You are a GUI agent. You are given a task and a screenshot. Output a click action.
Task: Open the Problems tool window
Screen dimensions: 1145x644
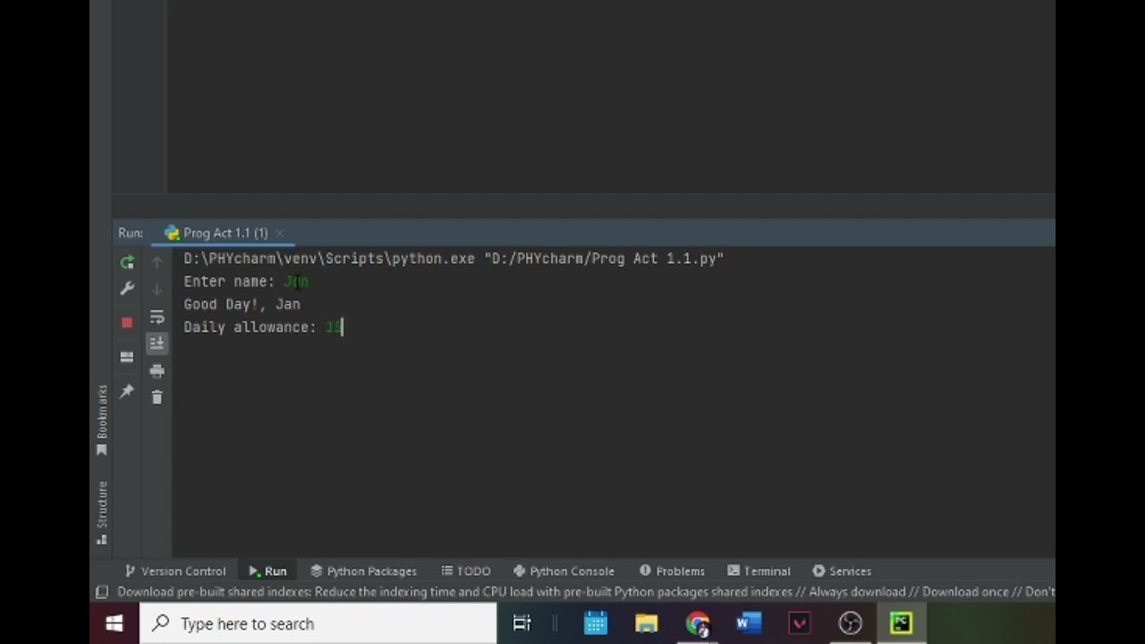(672, 571)
